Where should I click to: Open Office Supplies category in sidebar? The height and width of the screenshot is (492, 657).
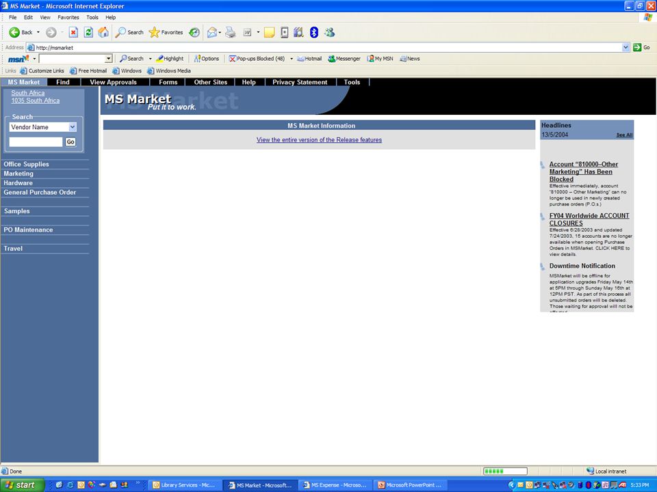point(27,164)
